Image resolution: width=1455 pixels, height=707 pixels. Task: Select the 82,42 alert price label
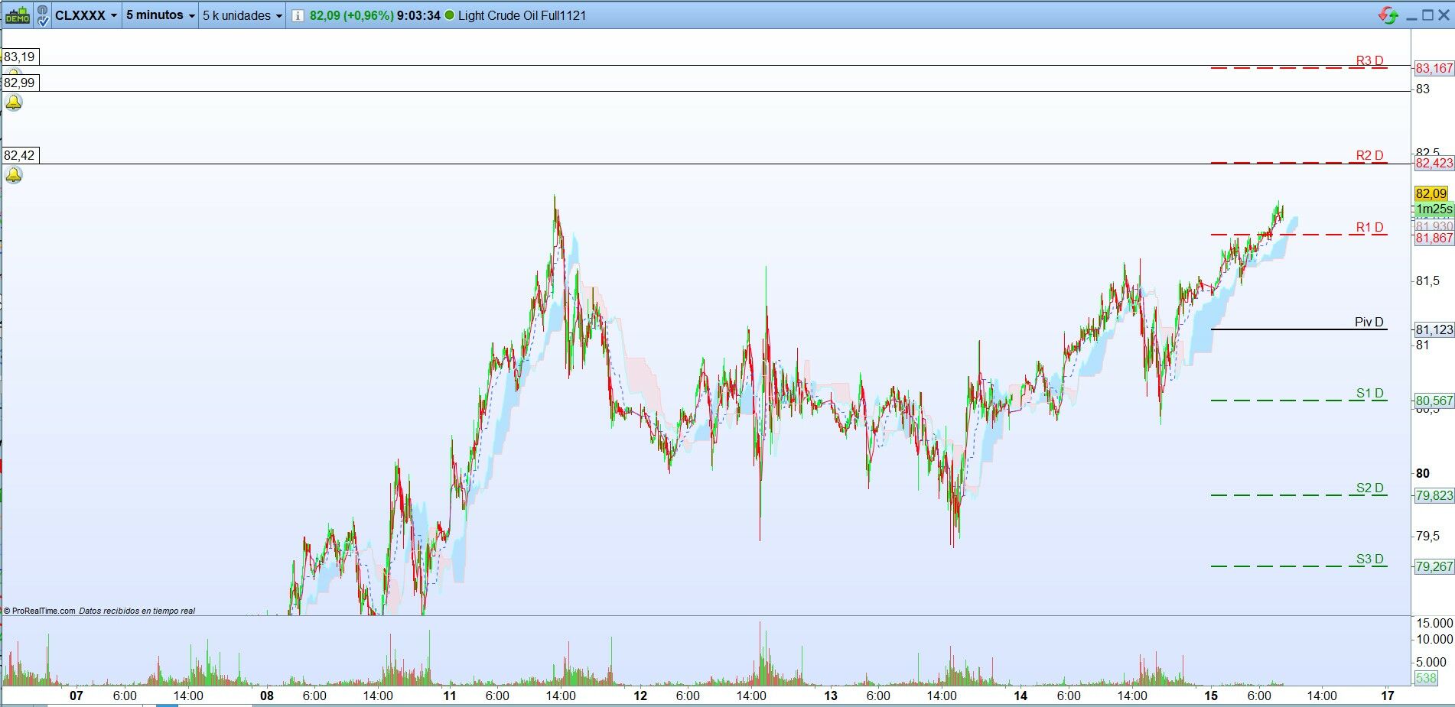point(20,155)
